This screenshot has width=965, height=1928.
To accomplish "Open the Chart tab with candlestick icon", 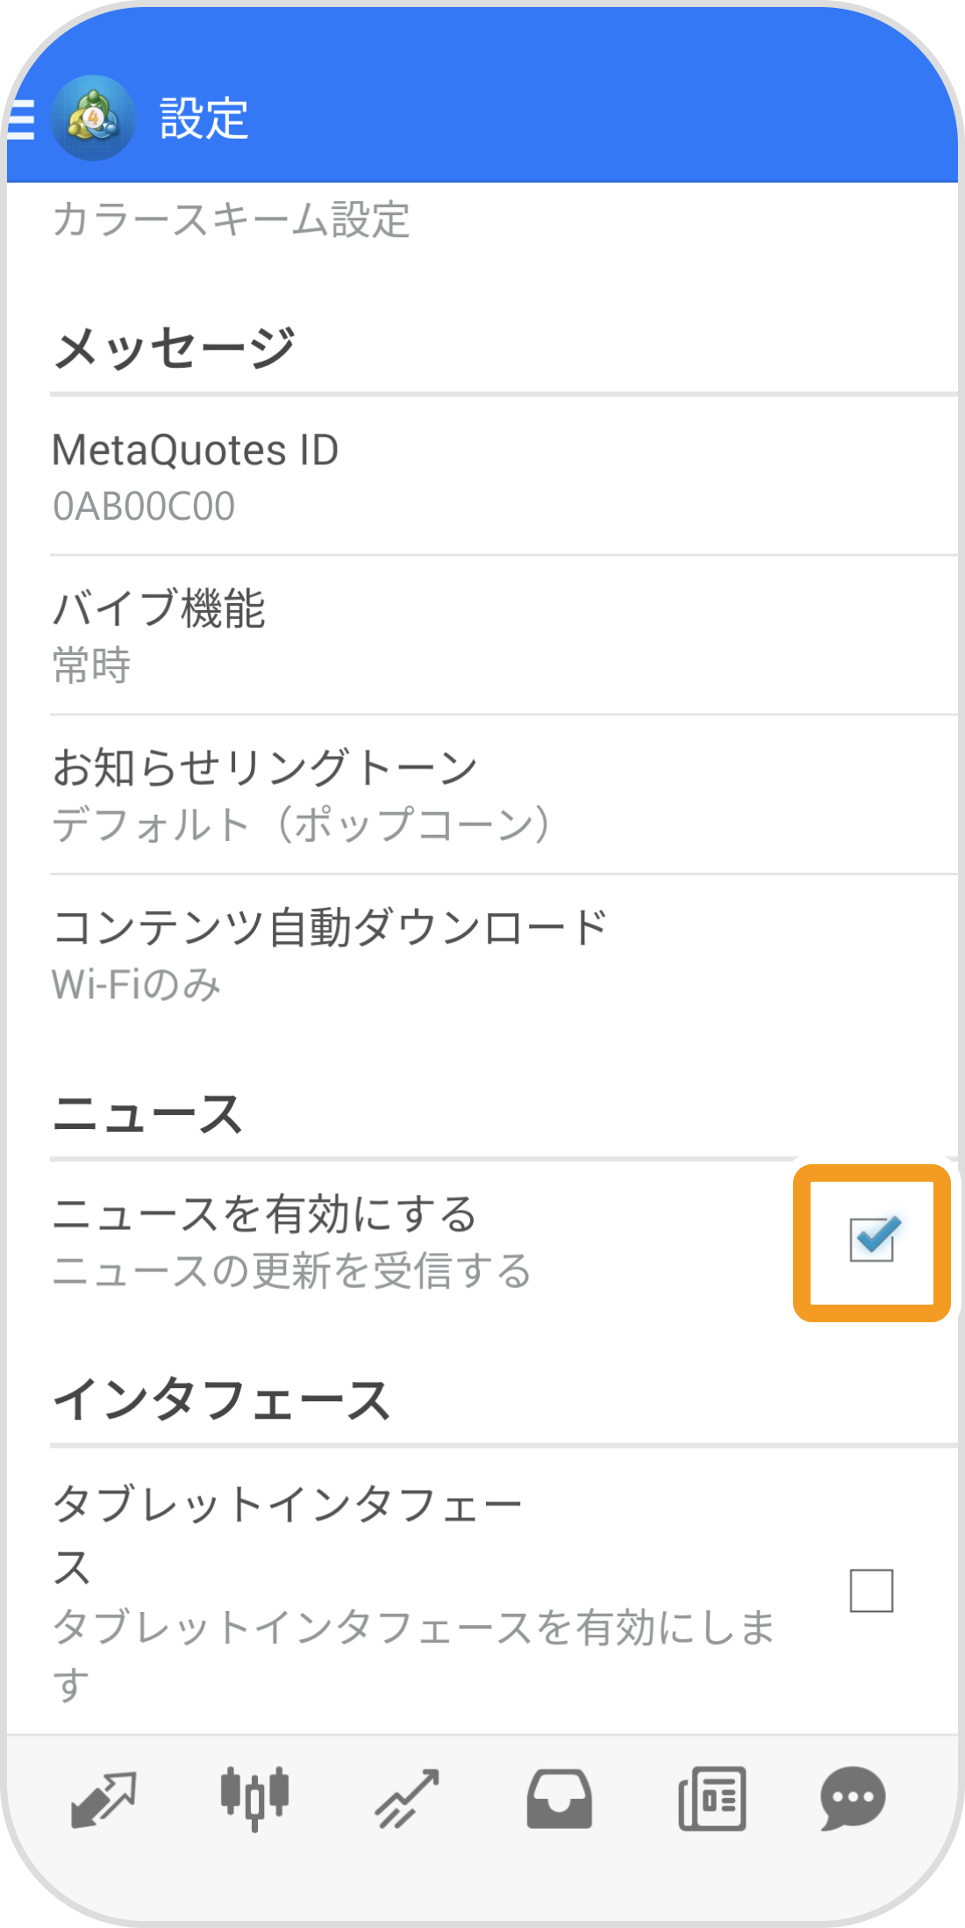I will [x=254, y=1798].
